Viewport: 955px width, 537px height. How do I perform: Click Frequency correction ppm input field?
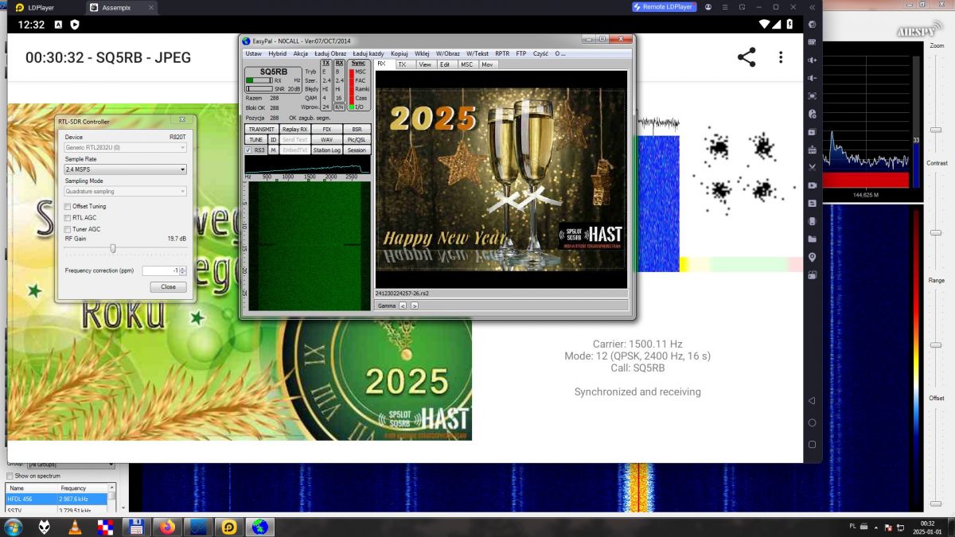pos(160,270)
